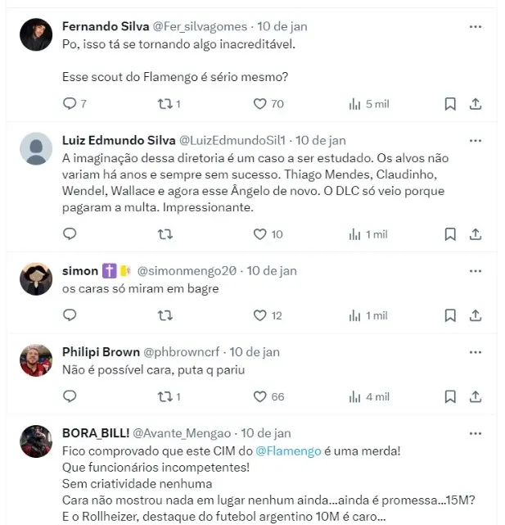Open more options on BORA_BILL! tweet

pos(476,432)
